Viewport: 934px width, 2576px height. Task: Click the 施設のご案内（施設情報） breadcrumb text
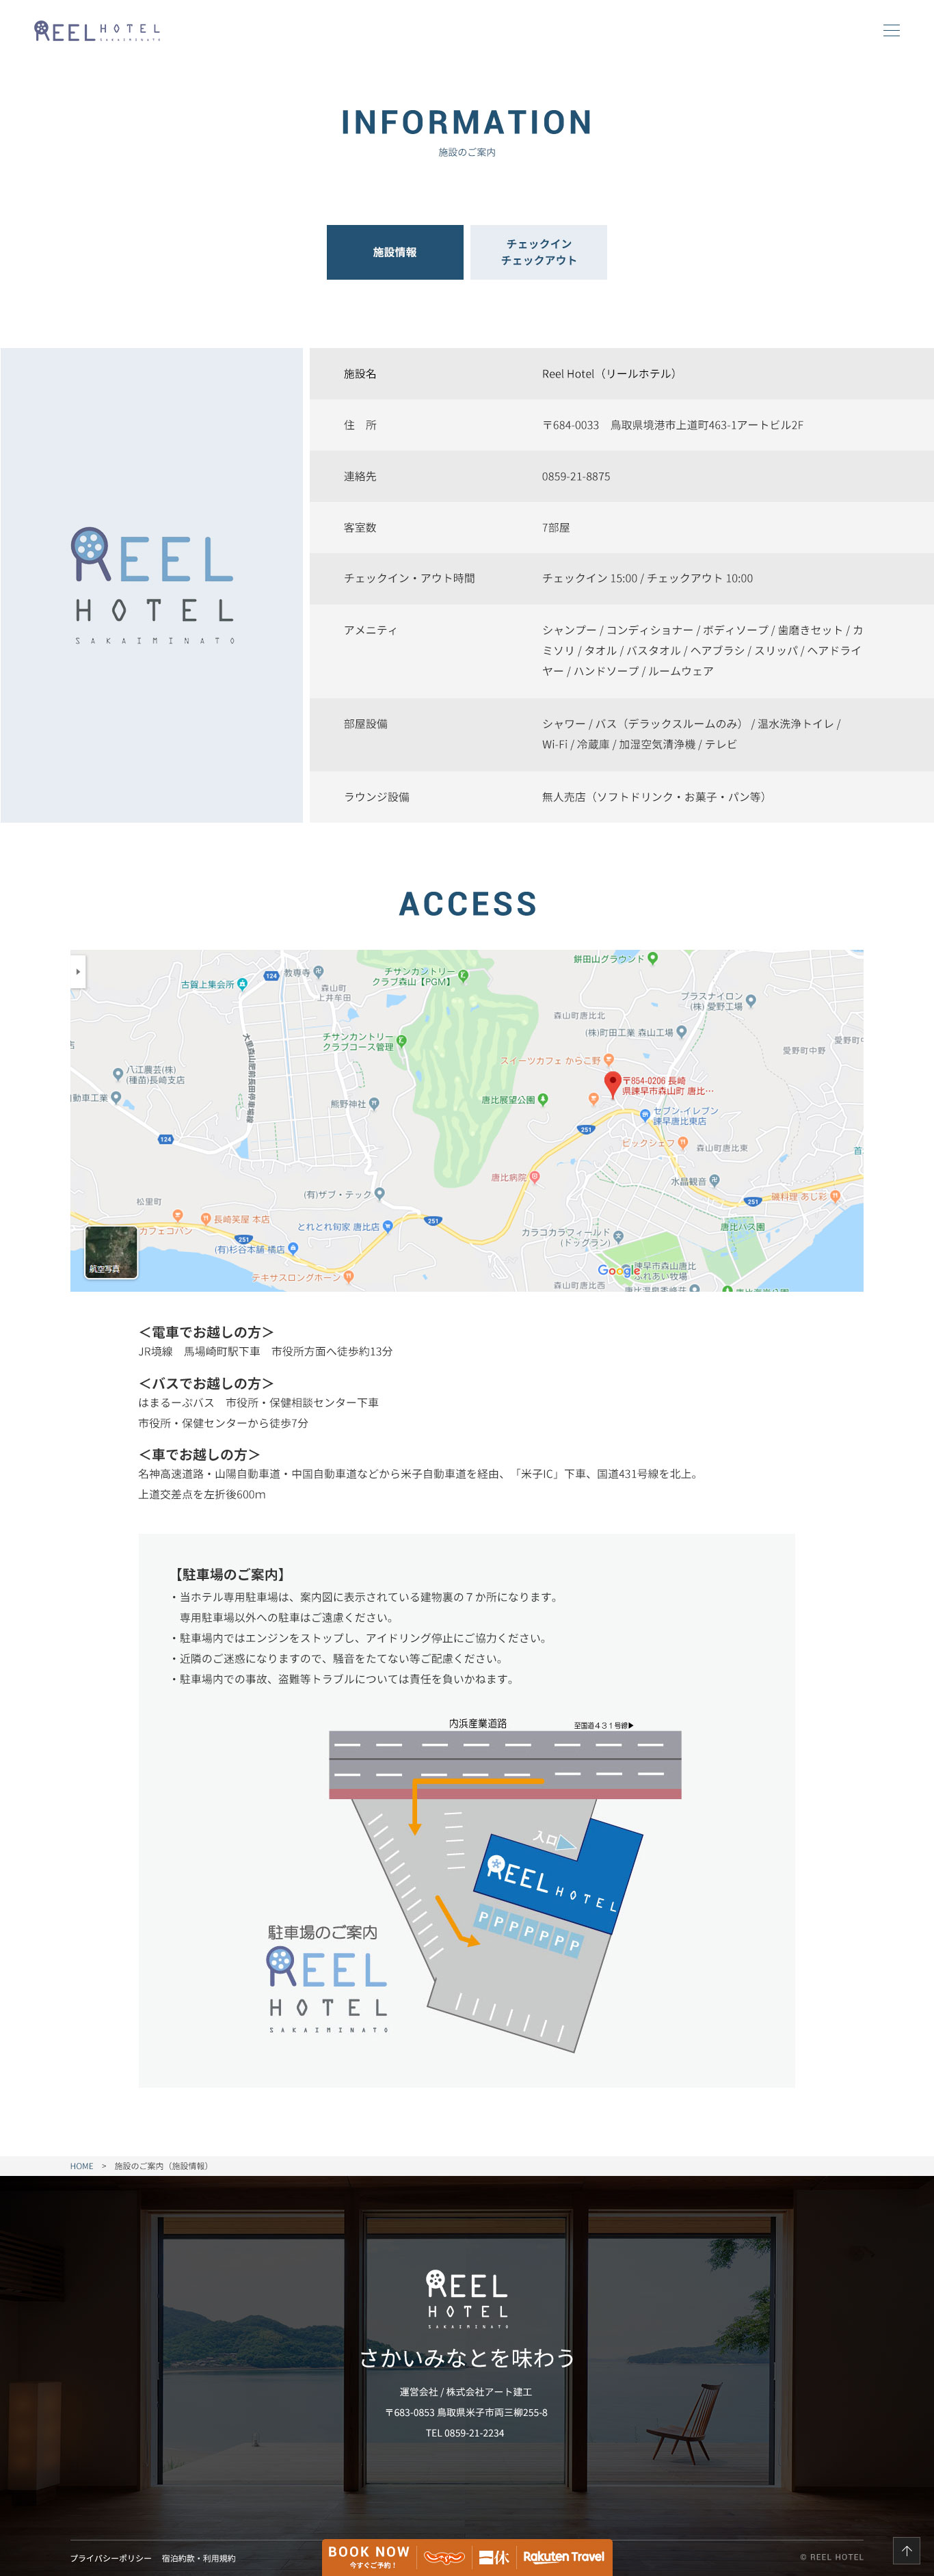(161, 2166)
